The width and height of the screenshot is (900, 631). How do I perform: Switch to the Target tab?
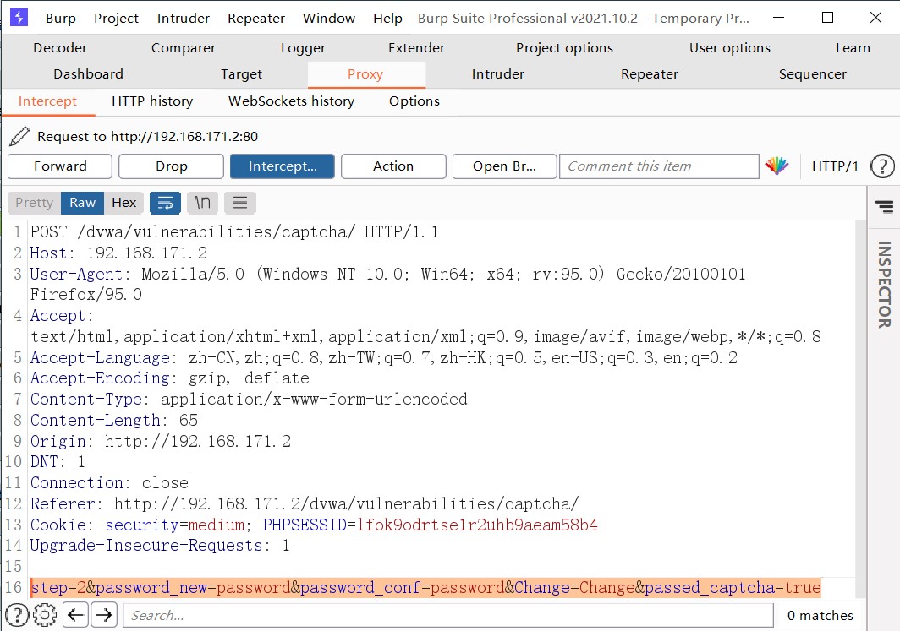241,74
